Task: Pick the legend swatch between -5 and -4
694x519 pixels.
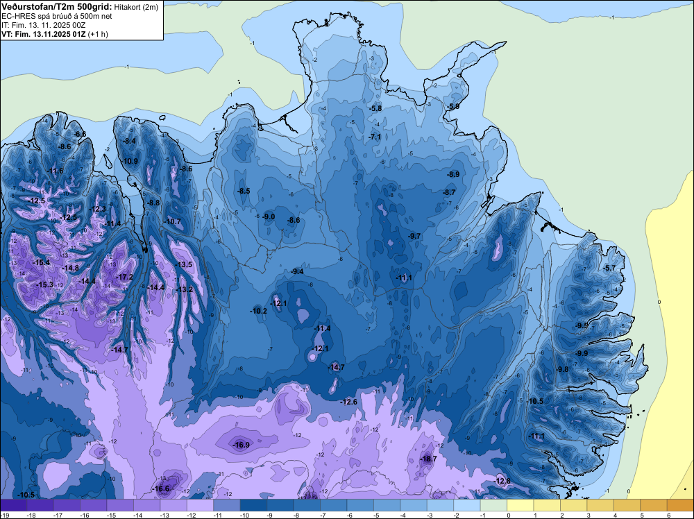Action: [387, 505]
